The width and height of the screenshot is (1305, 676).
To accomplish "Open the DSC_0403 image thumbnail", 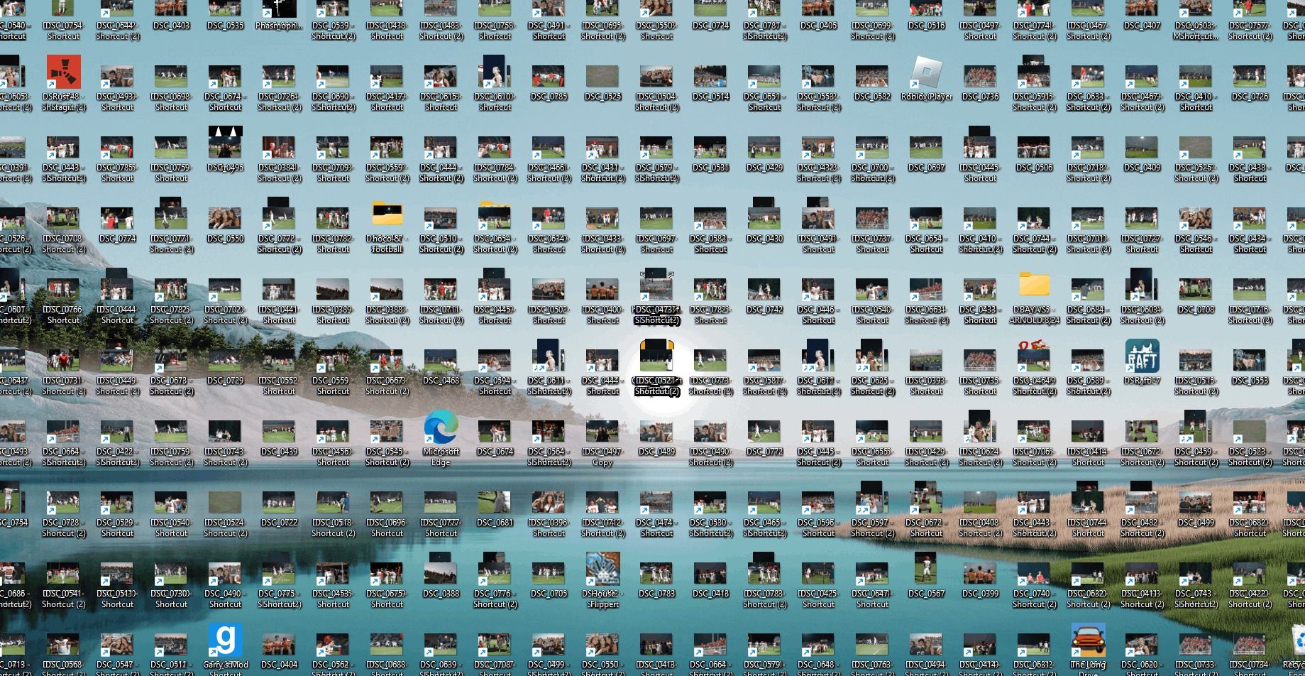I will point(171,10).
